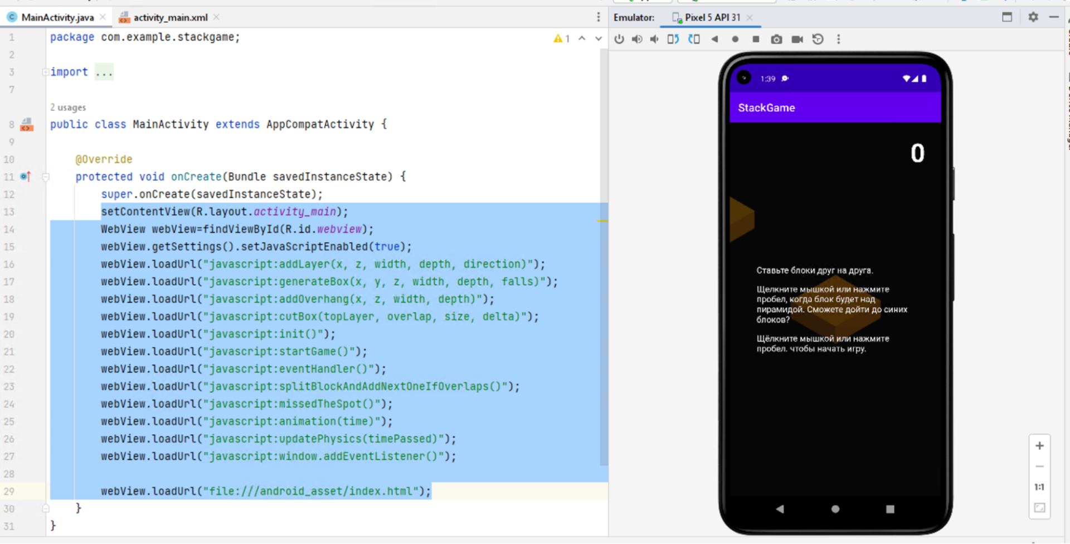
Task: Close the MainActivity.java tab
Action: (x=103, y=17)
